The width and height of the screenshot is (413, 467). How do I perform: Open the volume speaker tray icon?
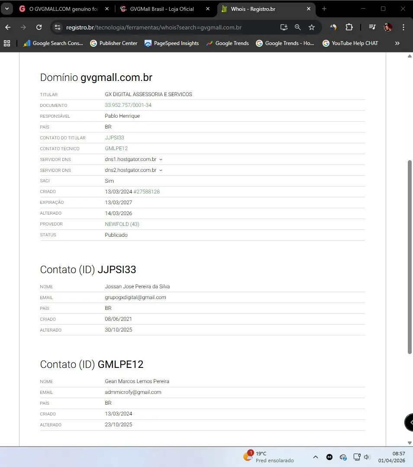tap(367, 457)
